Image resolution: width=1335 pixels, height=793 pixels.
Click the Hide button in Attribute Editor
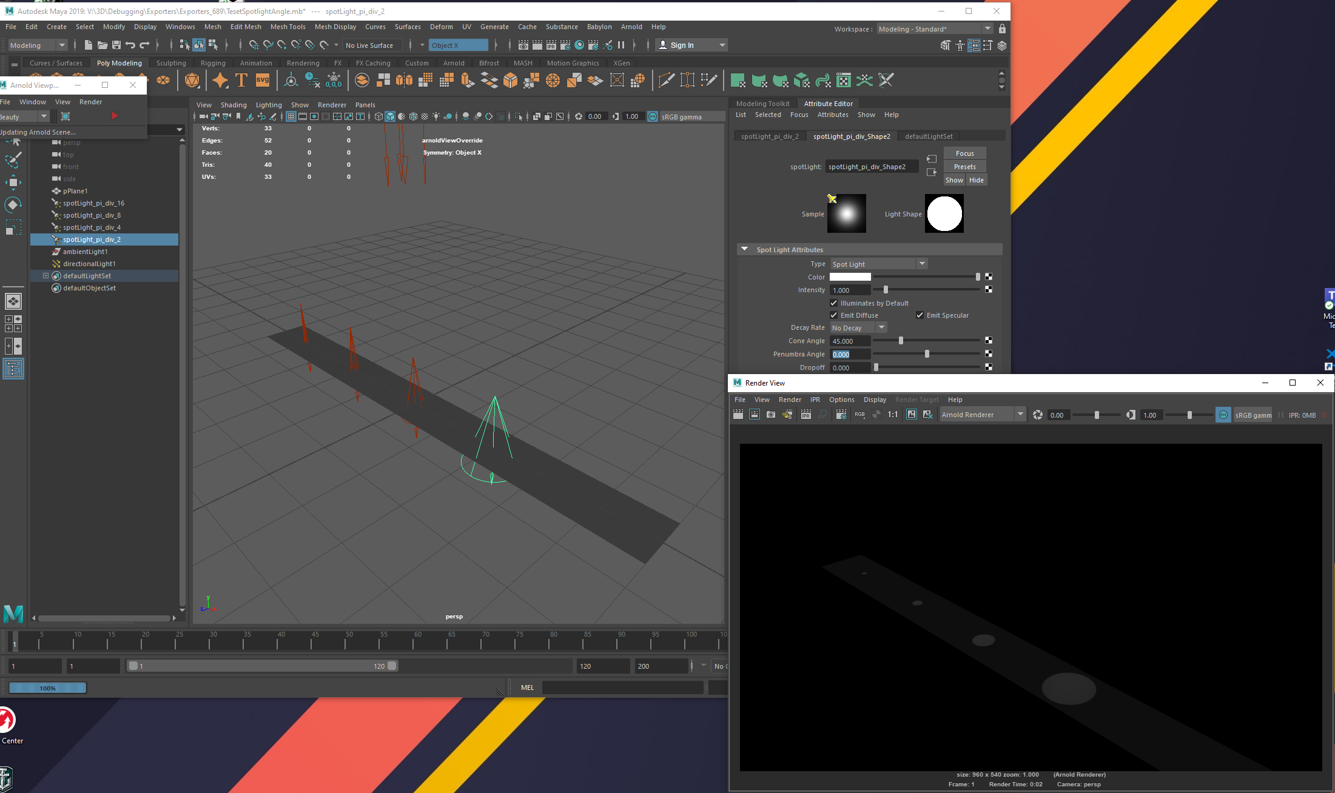pyautogui.click(x=977, y=180)
